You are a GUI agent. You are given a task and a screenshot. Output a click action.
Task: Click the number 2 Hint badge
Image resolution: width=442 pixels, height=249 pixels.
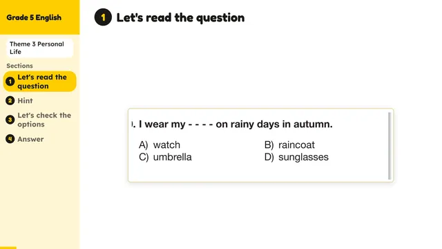click(x=10, y=101)
